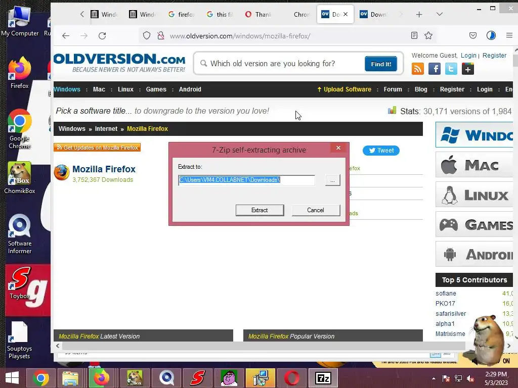Click File Explorer in taskbar

(70, 378)
